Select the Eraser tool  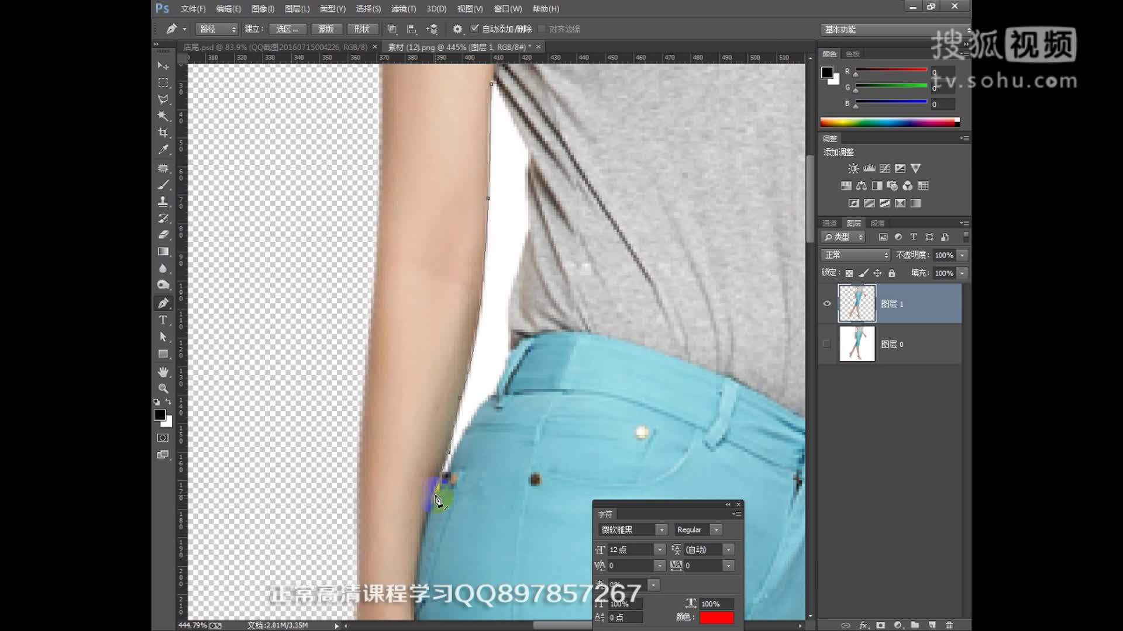tap(163, 235)
